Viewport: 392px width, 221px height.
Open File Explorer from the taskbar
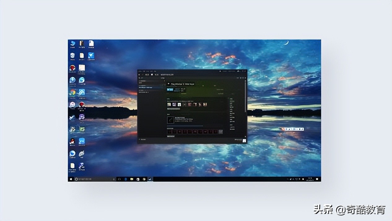[x=132, y=179]
